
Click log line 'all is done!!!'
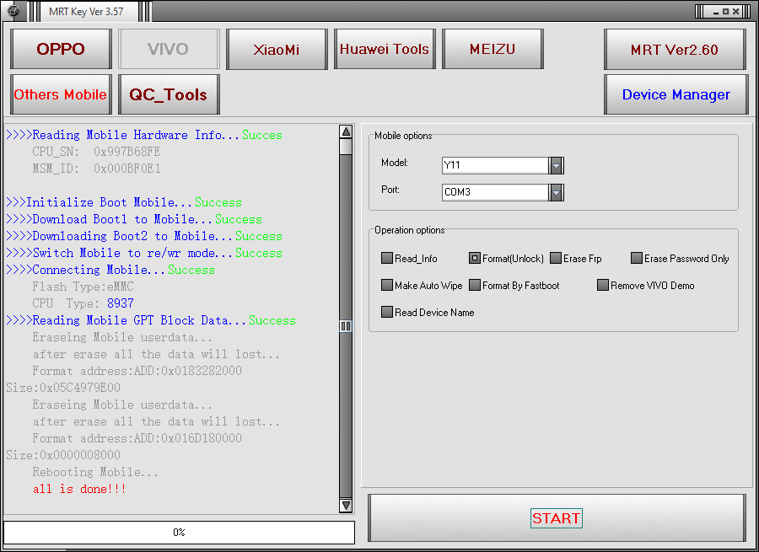(x=79, y=489)
